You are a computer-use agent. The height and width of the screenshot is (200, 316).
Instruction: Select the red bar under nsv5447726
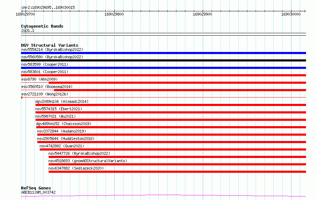point(177,157)
